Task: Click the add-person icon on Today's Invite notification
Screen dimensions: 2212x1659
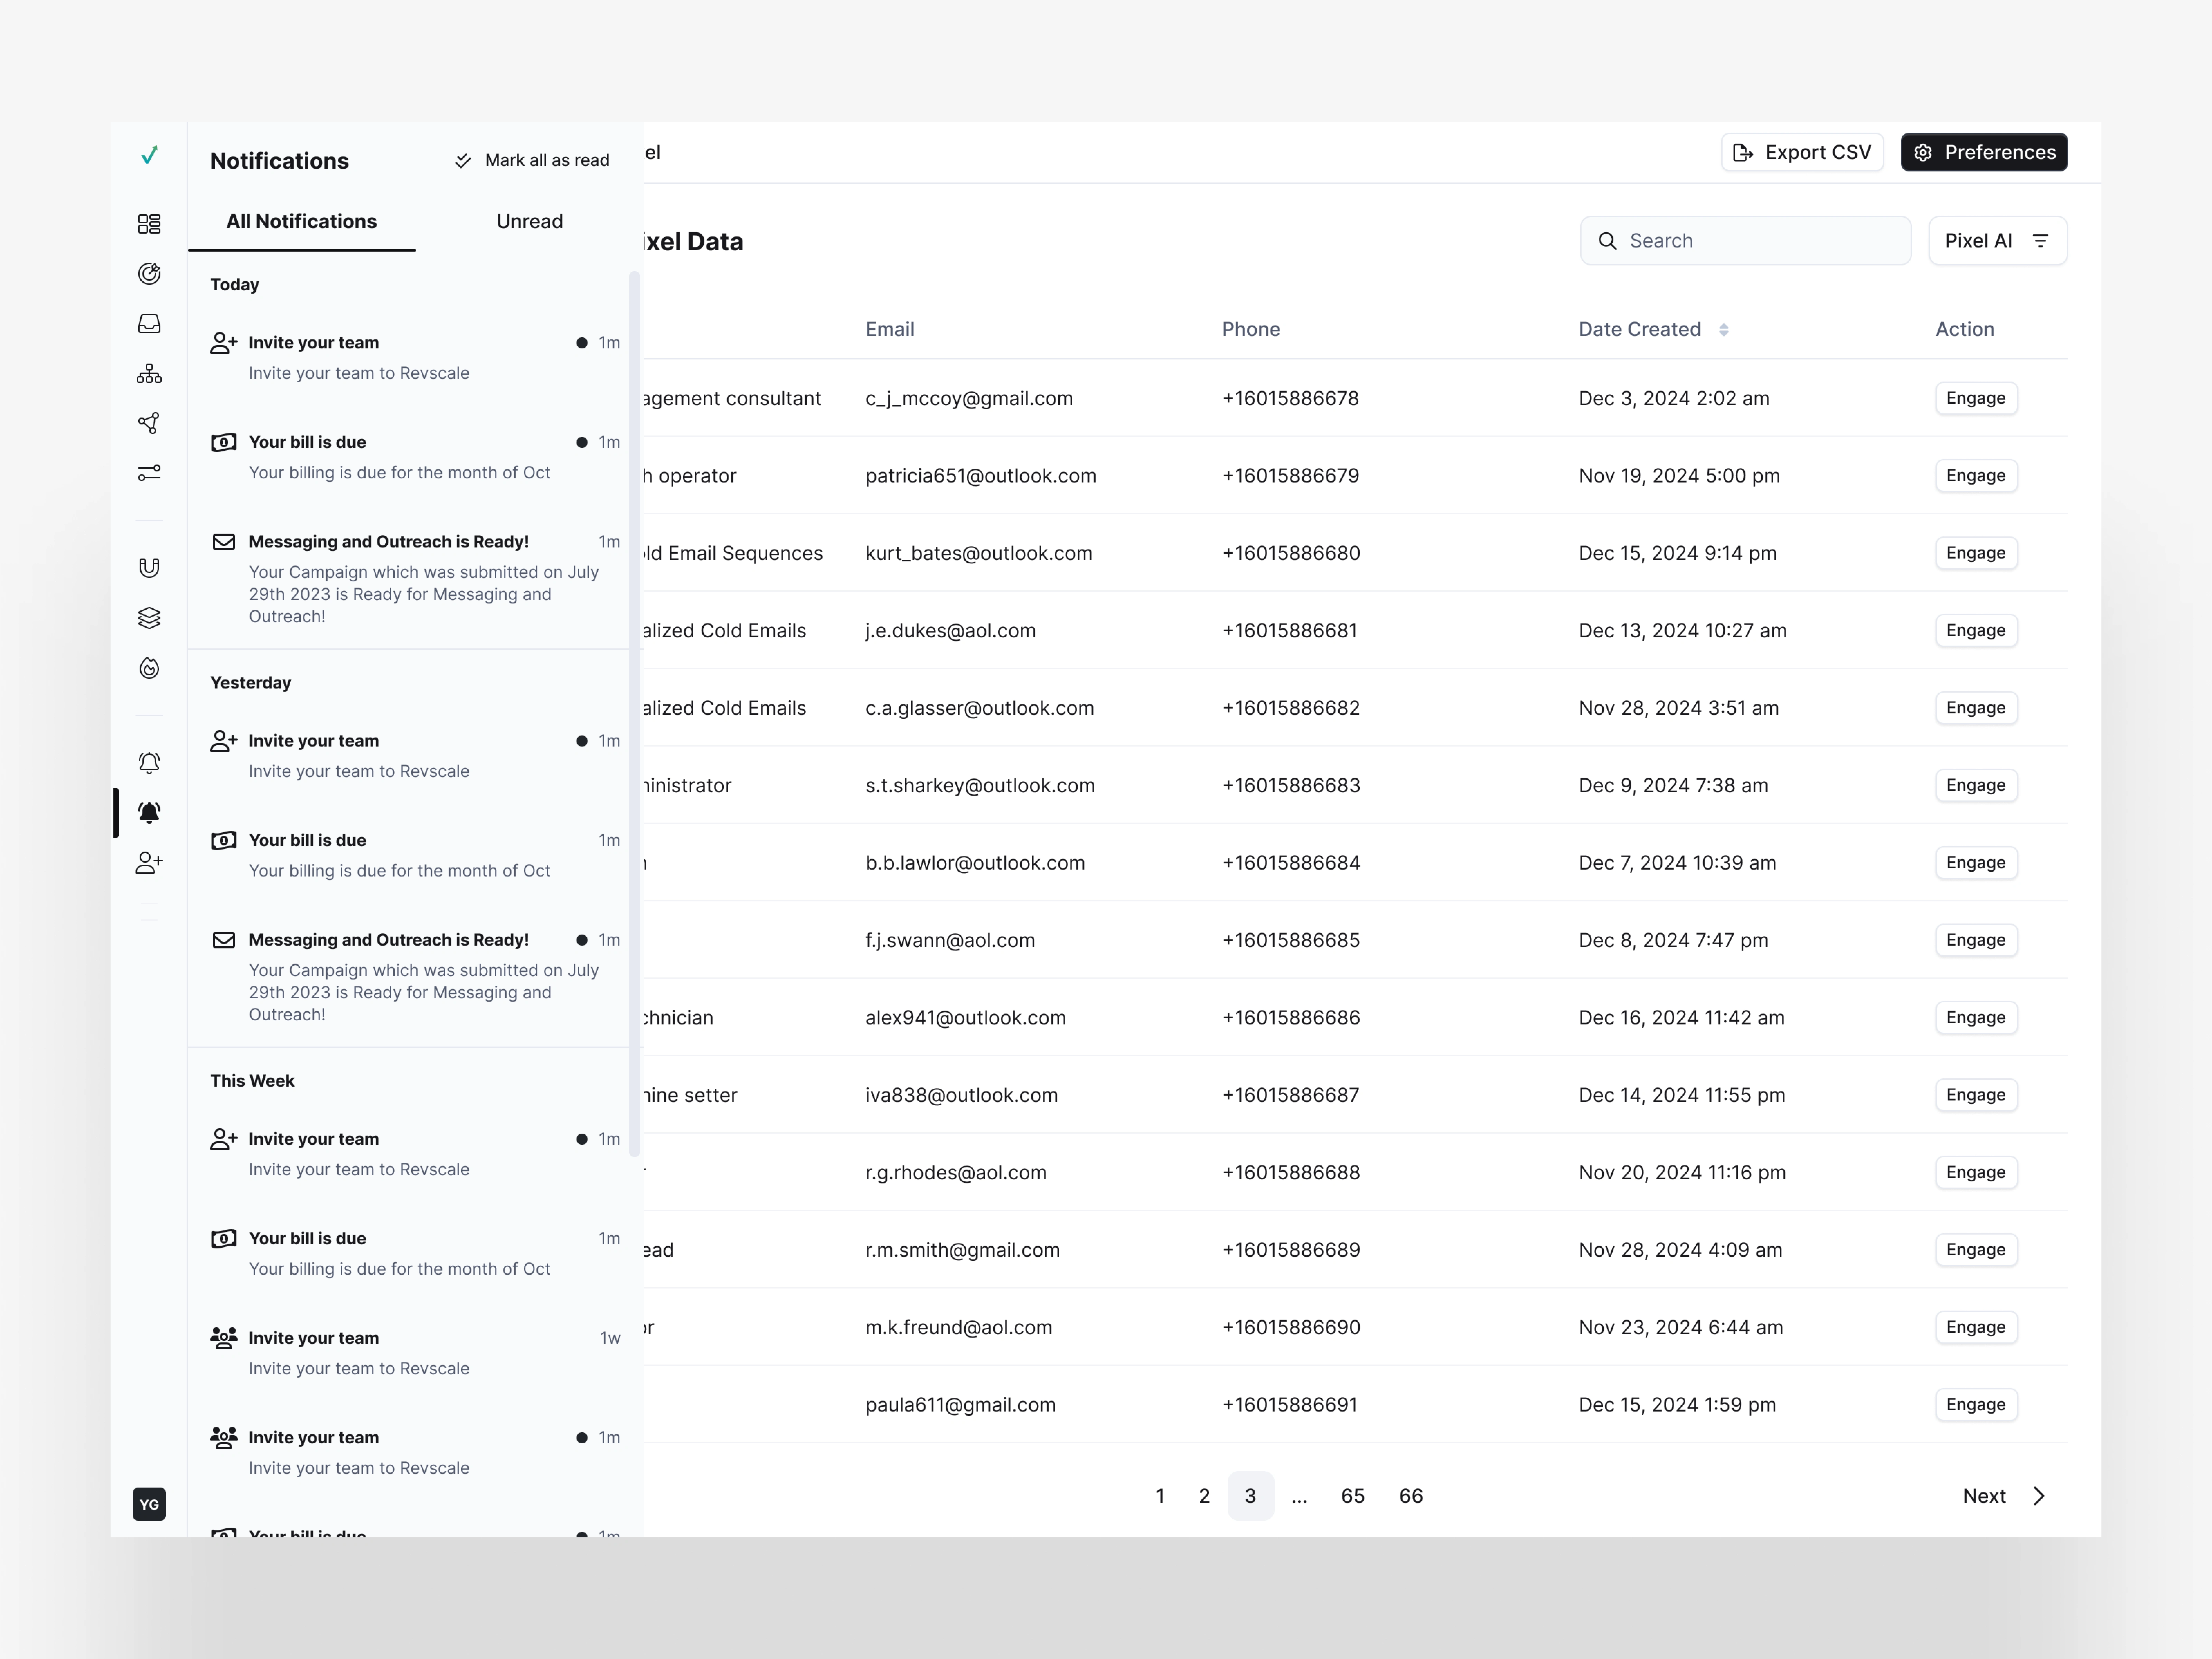Action: (x=224, y=343)
